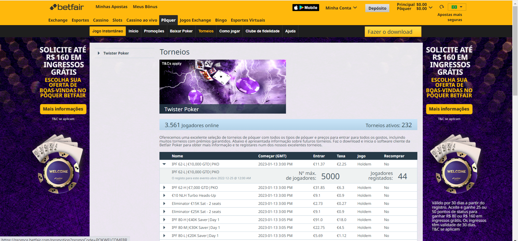Open the Brazil flag language selector
This screenshot has height=241, width=518.
[457, 7]
